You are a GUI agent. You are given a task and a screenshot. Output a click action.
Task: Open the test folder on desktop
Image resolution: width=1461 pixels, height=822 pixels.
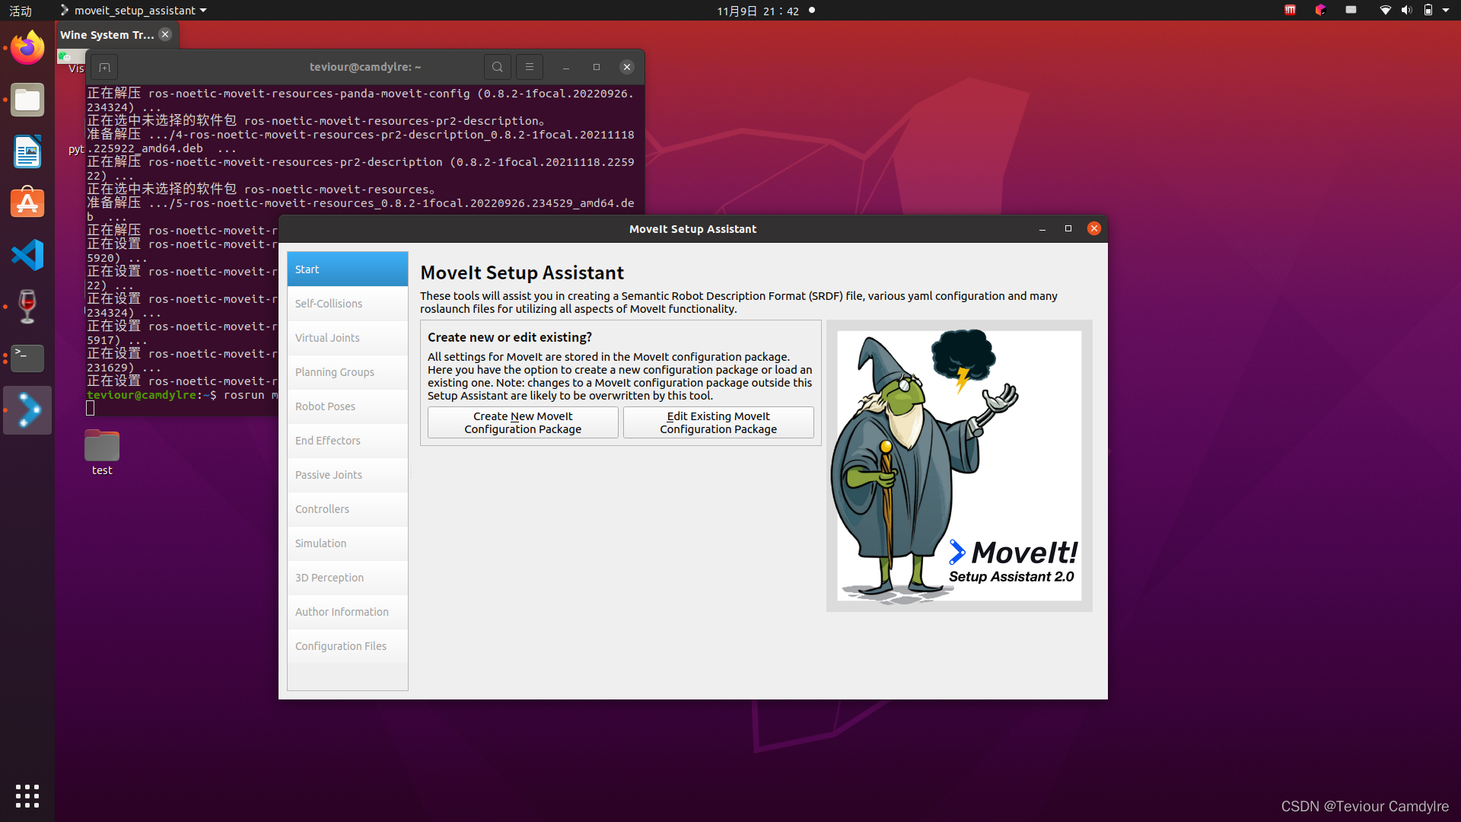102,454
